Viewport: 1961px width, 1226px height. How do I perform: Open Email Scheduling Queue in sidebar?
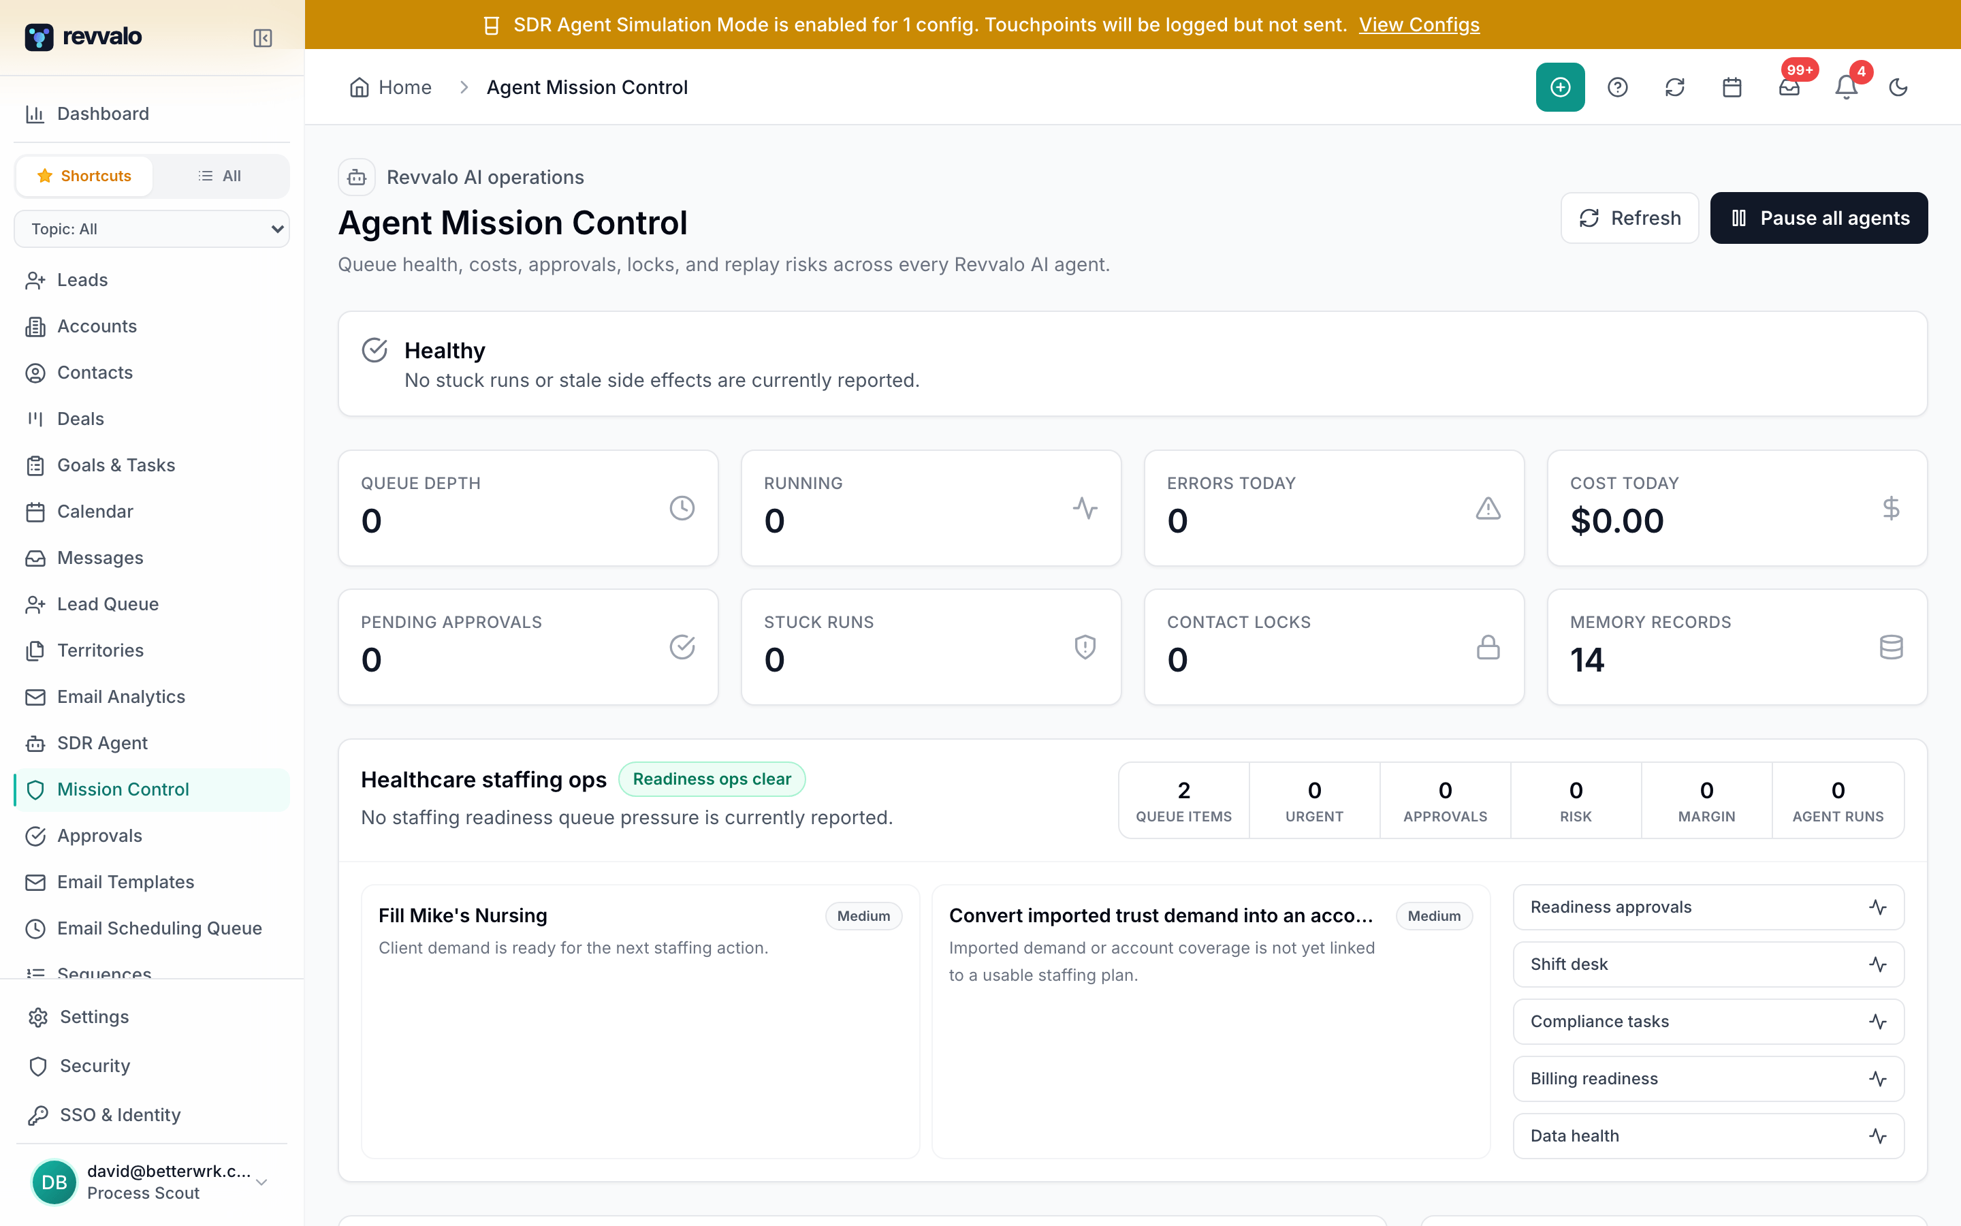point(152,928)
